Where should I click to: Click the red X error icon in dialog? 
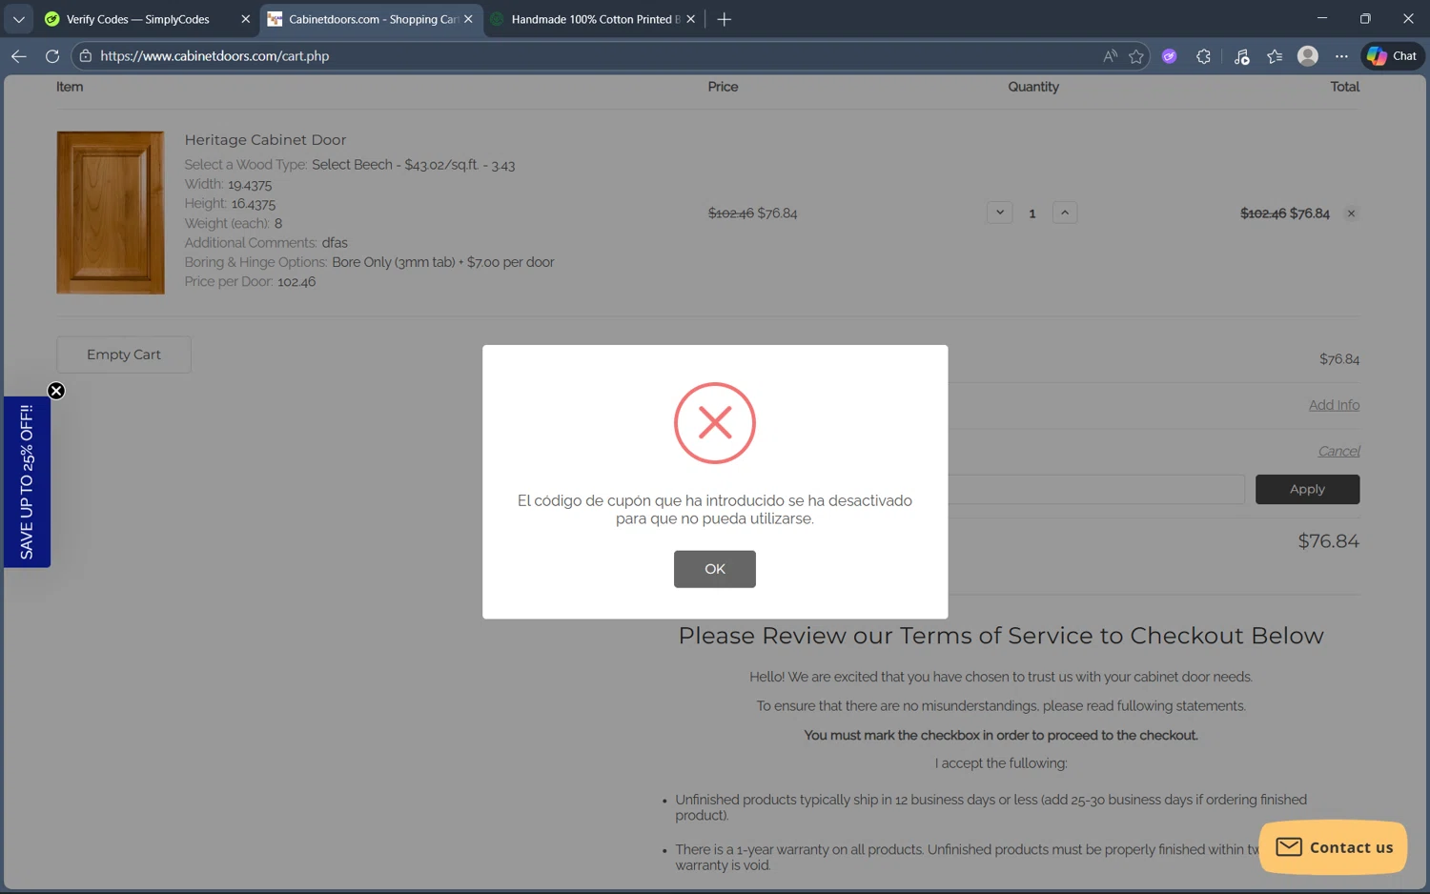pos(715,423)
